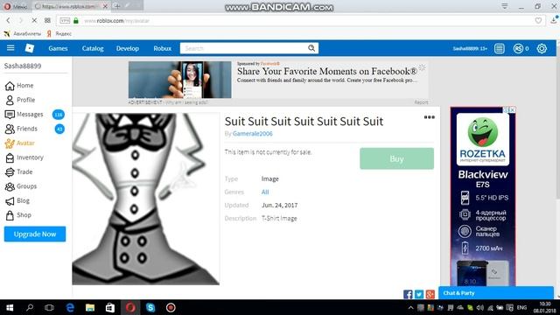Share item on Facebook icon
The image size is (560, 315).
(x=408, y=294)
